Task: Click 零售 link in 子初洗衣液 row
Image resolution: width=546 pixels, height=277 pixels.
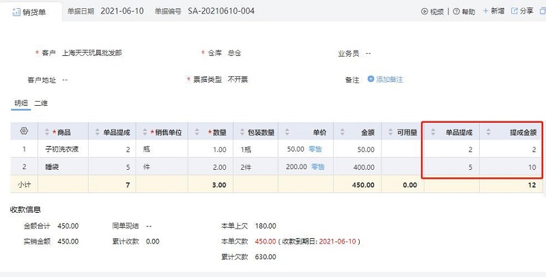Action: pyautogui.click(x=315, y=149)
